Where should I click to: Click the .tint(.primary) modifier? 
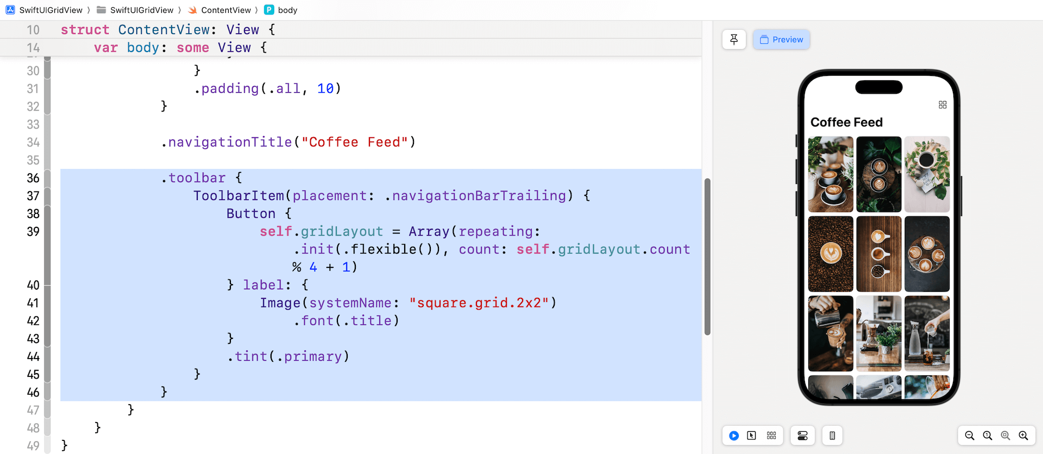coord(288,356)
